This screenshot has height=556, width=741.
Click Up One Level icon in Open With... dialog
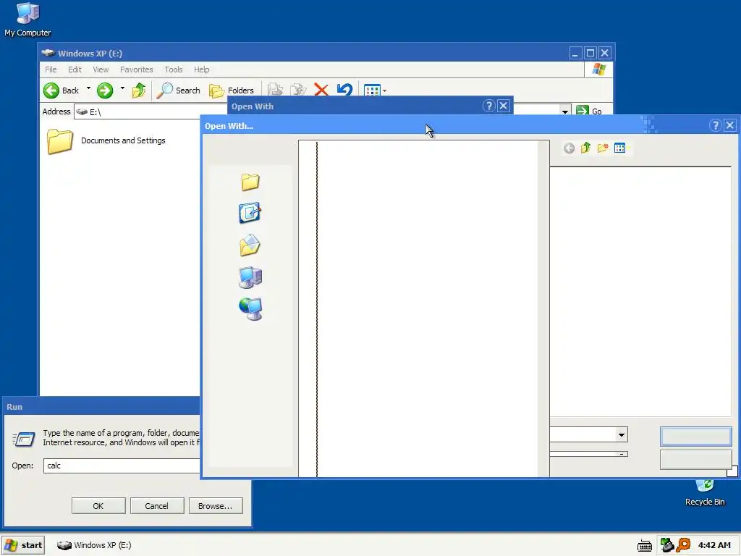(x=585, y=148)
